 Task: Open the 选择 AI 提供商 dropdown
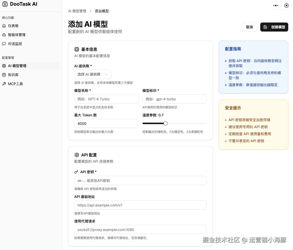93,74
